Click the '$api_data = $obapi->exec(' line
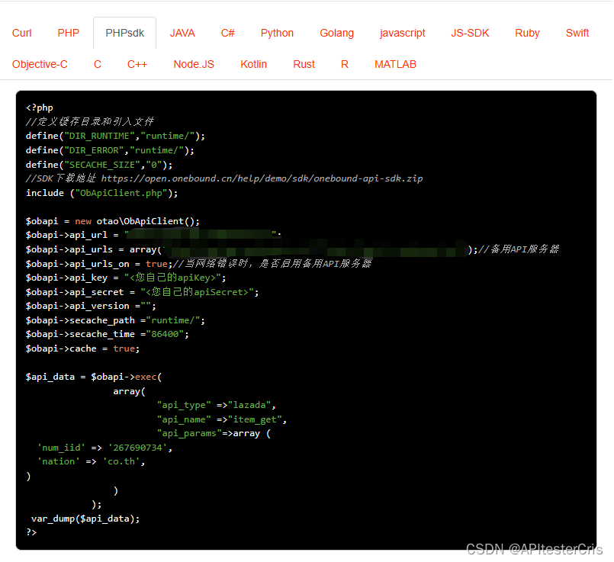The height and width of the screenshot is (562, 614). click(x=94, y=377)
